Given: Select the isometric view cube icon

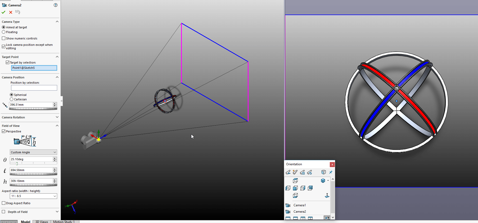Looking at the screenshot, I should tap(323, 181).
